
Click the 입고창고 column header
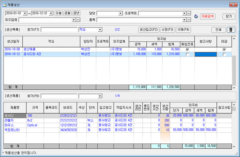[106, 108]
